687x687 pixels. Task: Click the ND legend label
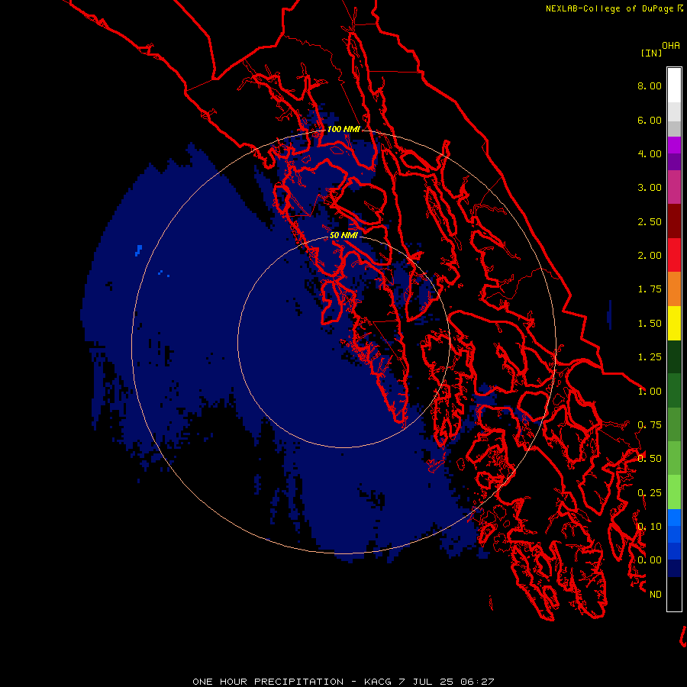tap(656, 595)
